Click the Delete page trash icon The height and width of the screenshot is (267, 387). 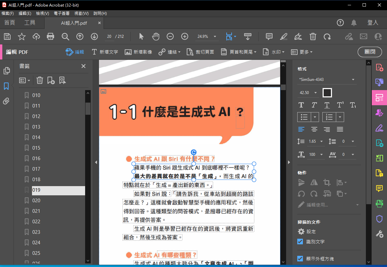pyautogui.click(x=313, y=36)
